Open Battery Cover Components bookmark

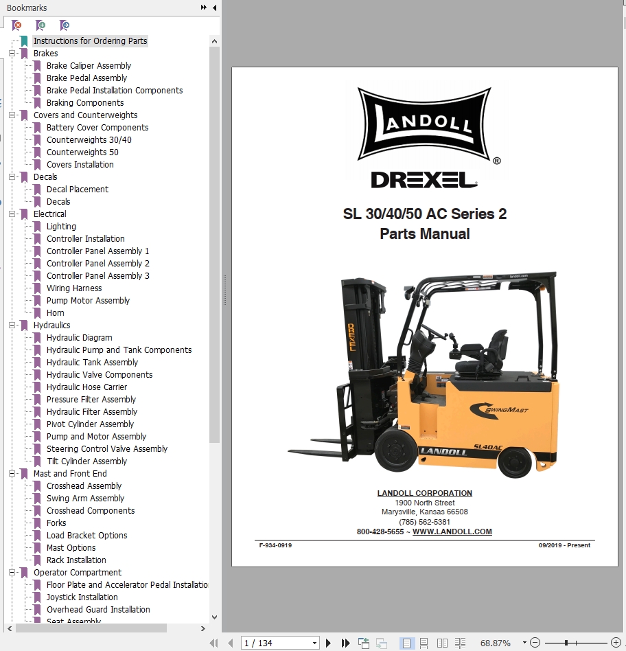[97, 128]
